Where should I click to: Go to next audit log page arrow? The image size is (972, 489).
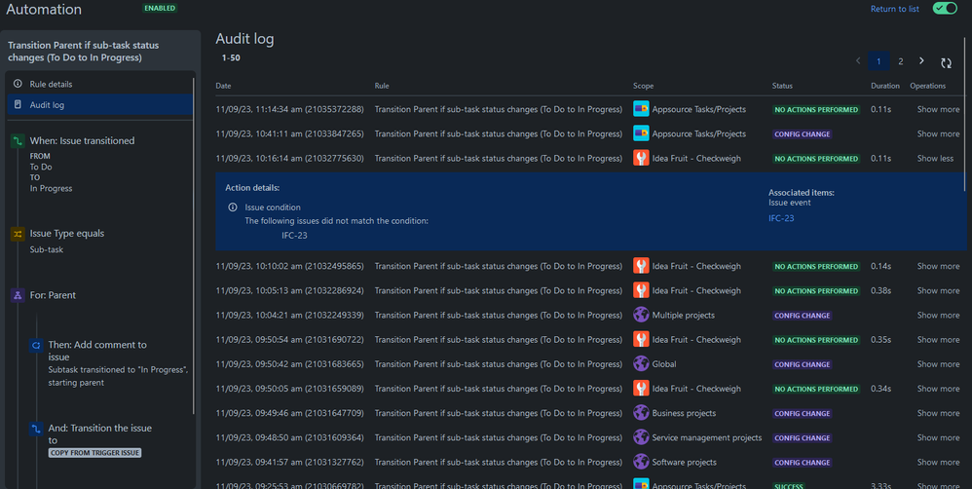921,60
